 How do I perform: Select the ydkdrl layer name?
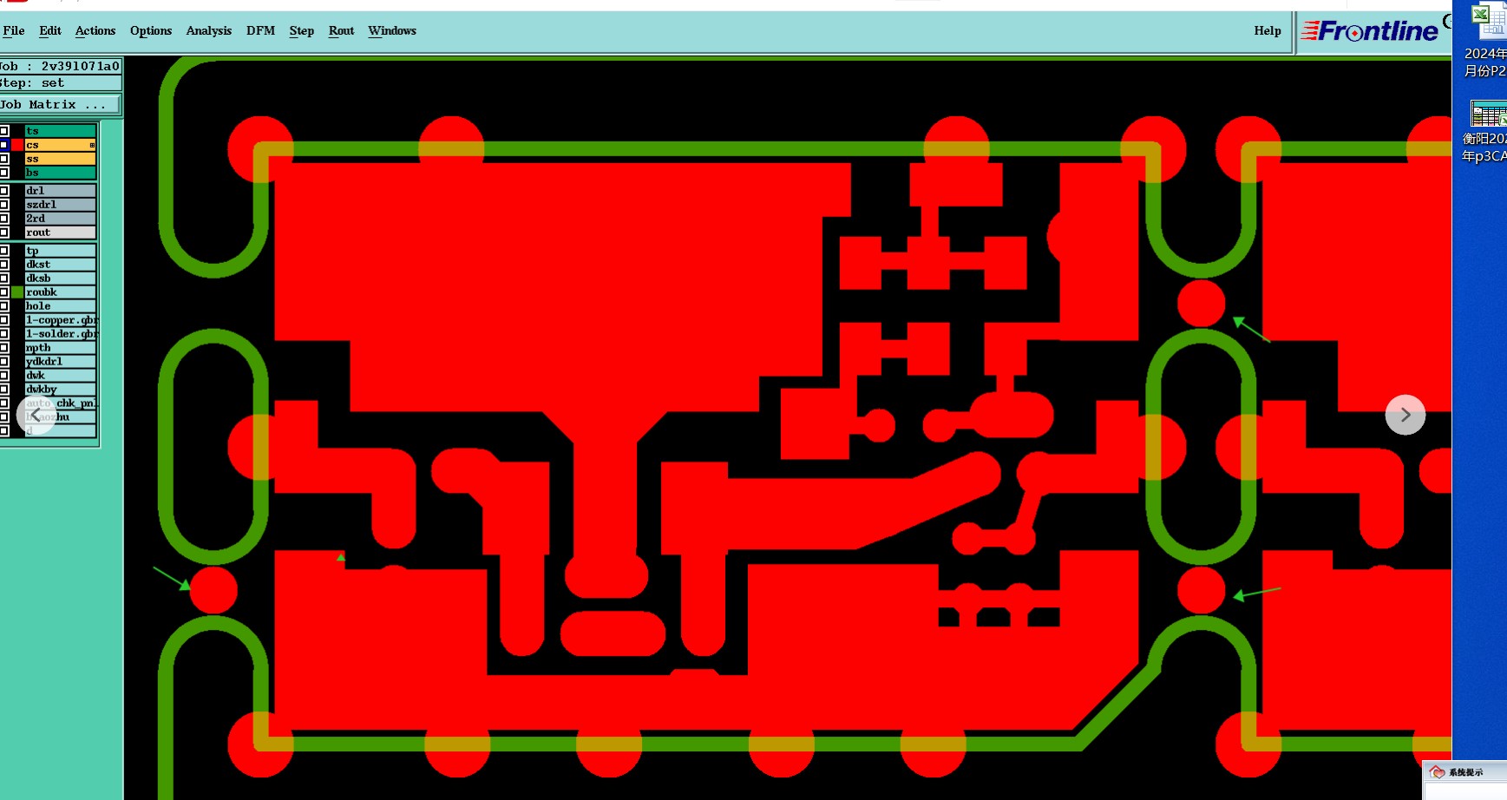point(61,362)
